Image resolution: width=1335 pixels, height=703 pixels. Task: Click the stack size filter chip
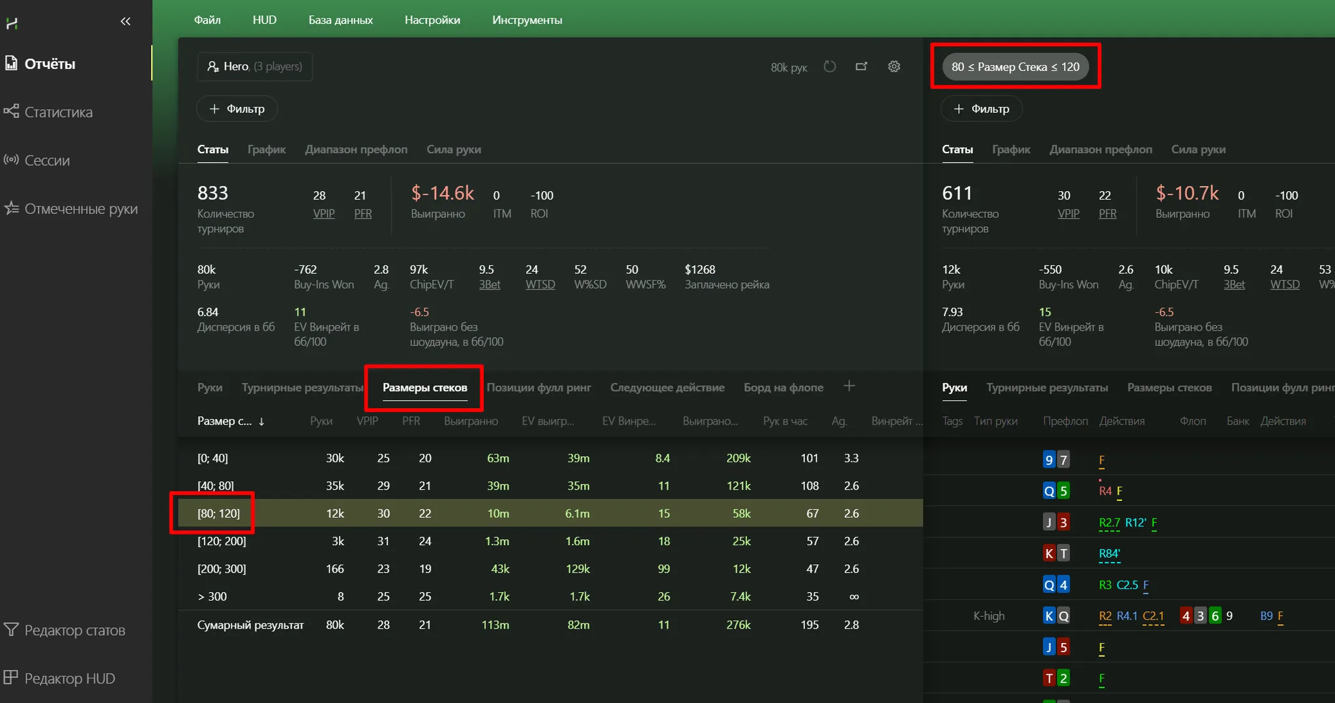pyautogui.click(x=1015, y=67)
